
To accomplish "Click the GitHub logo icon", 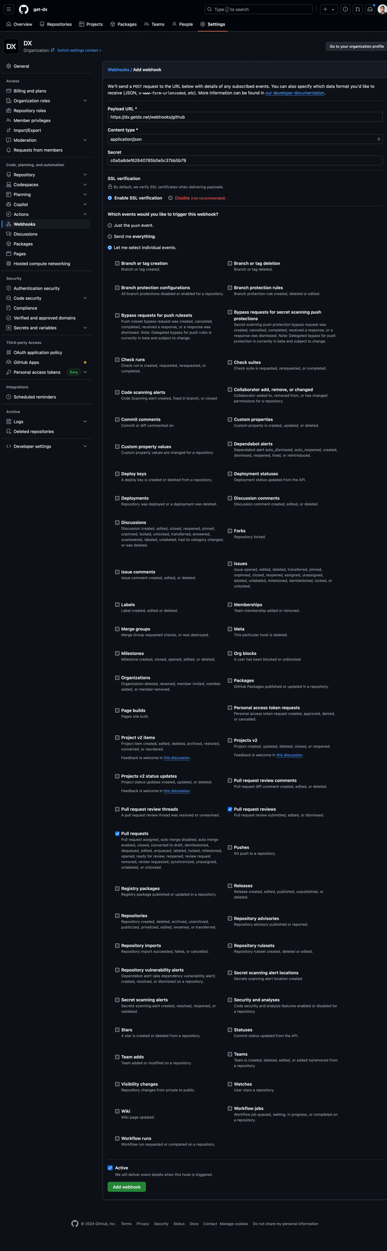I will (24, 10).
